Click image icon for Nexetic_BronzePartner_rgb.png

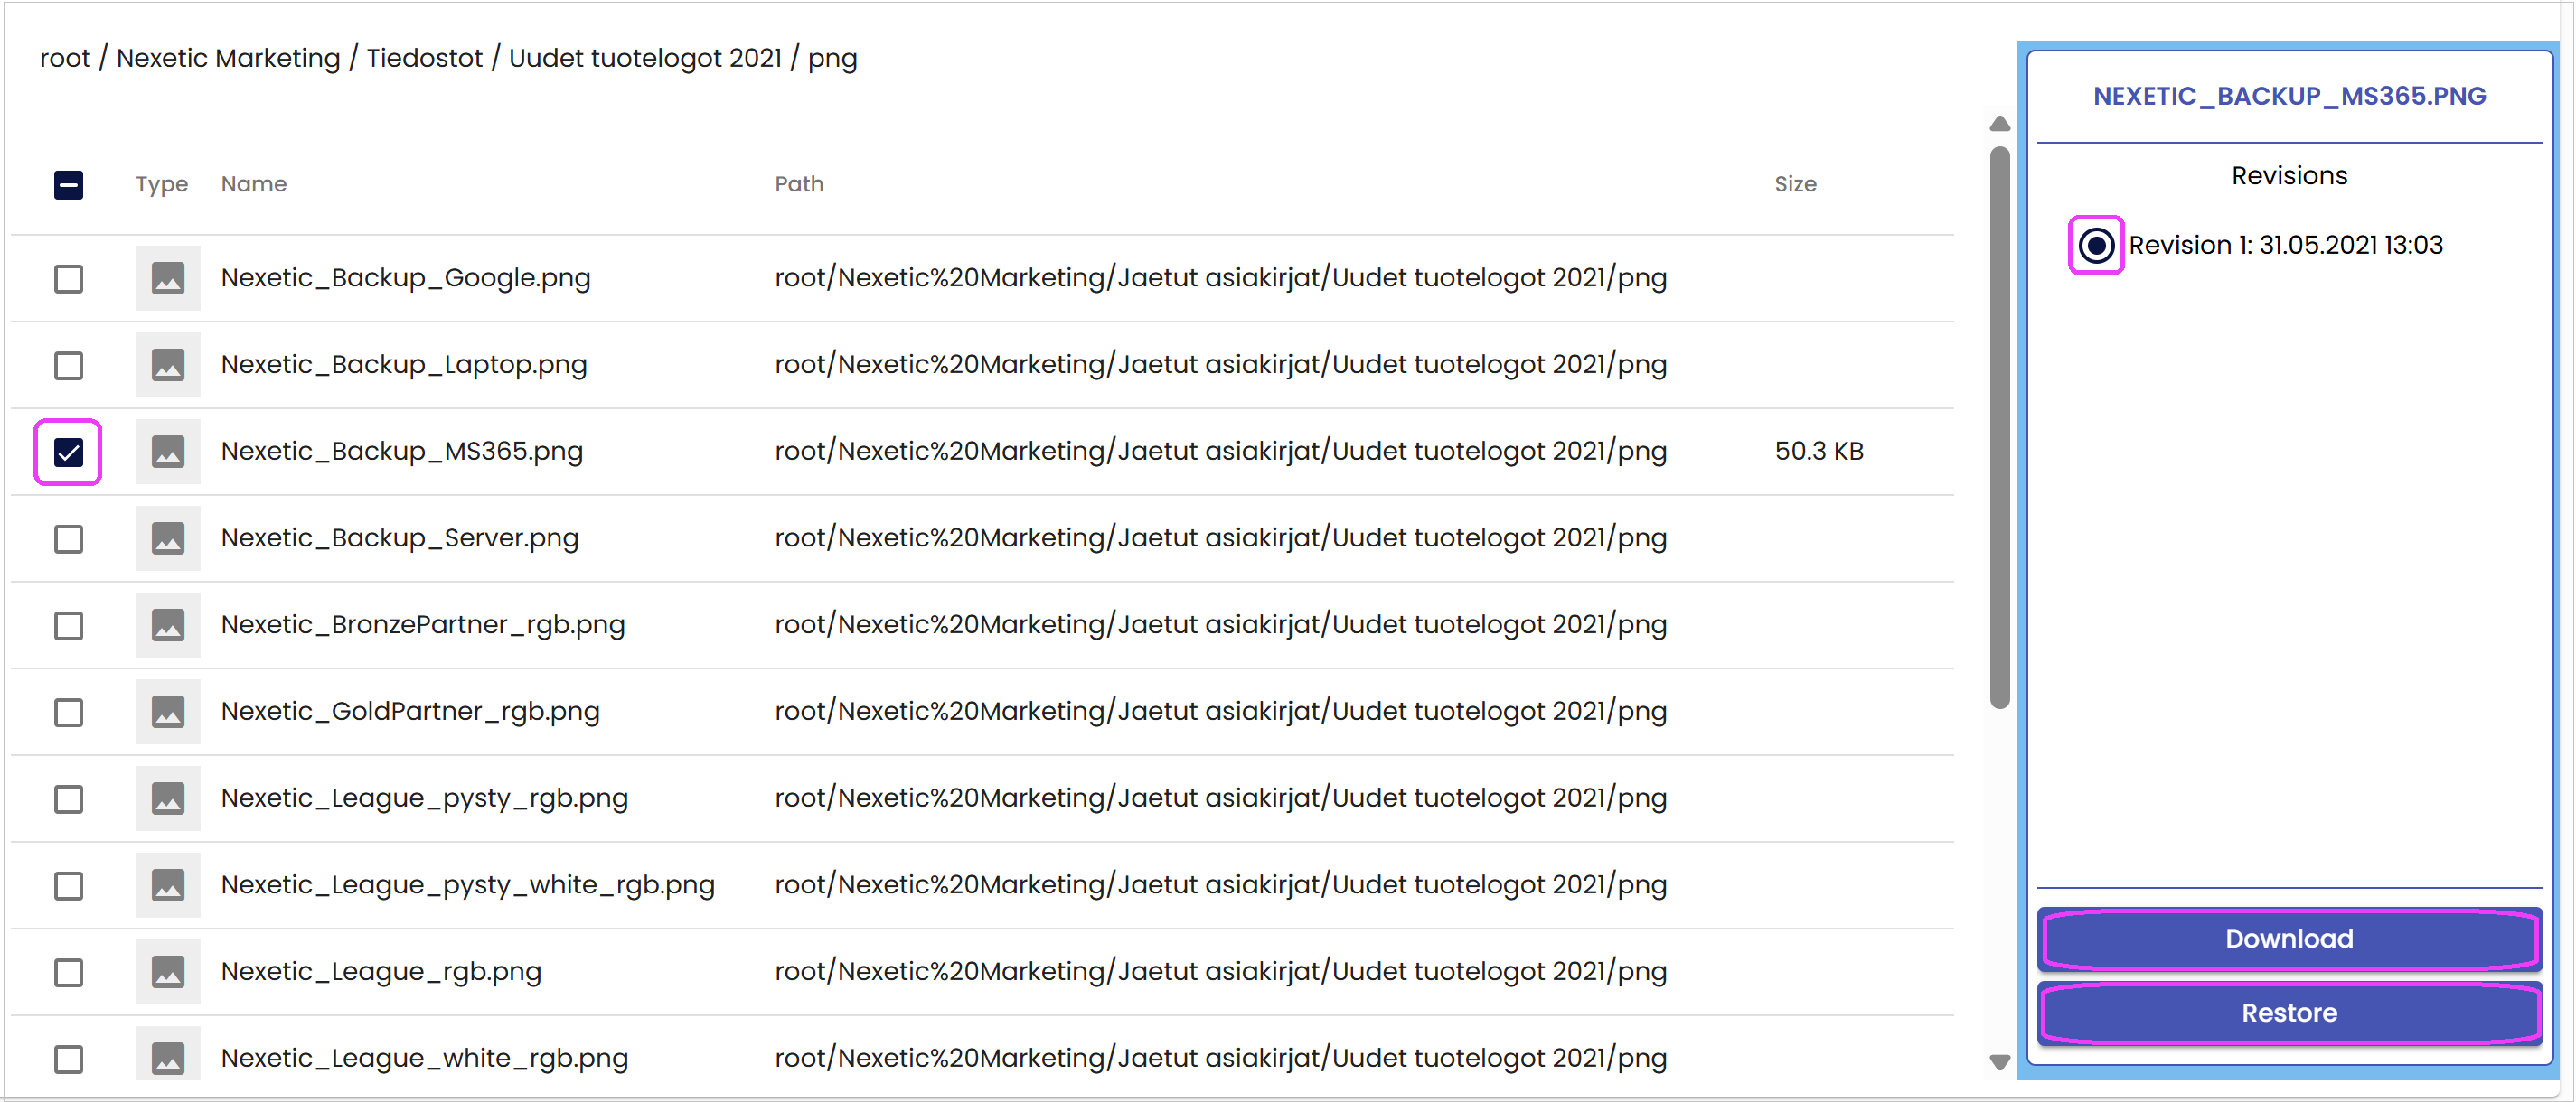(167, 625)
